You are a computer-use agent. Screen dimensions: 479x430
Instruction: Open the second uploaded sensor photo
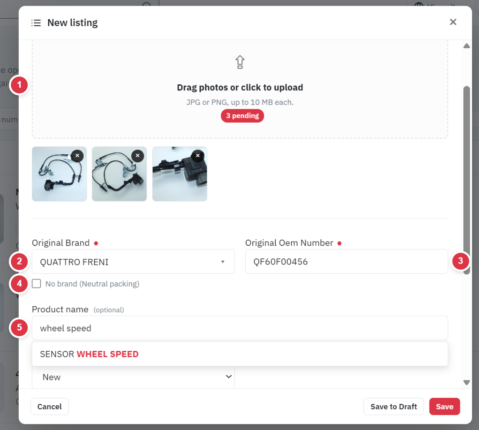(119, 174)
